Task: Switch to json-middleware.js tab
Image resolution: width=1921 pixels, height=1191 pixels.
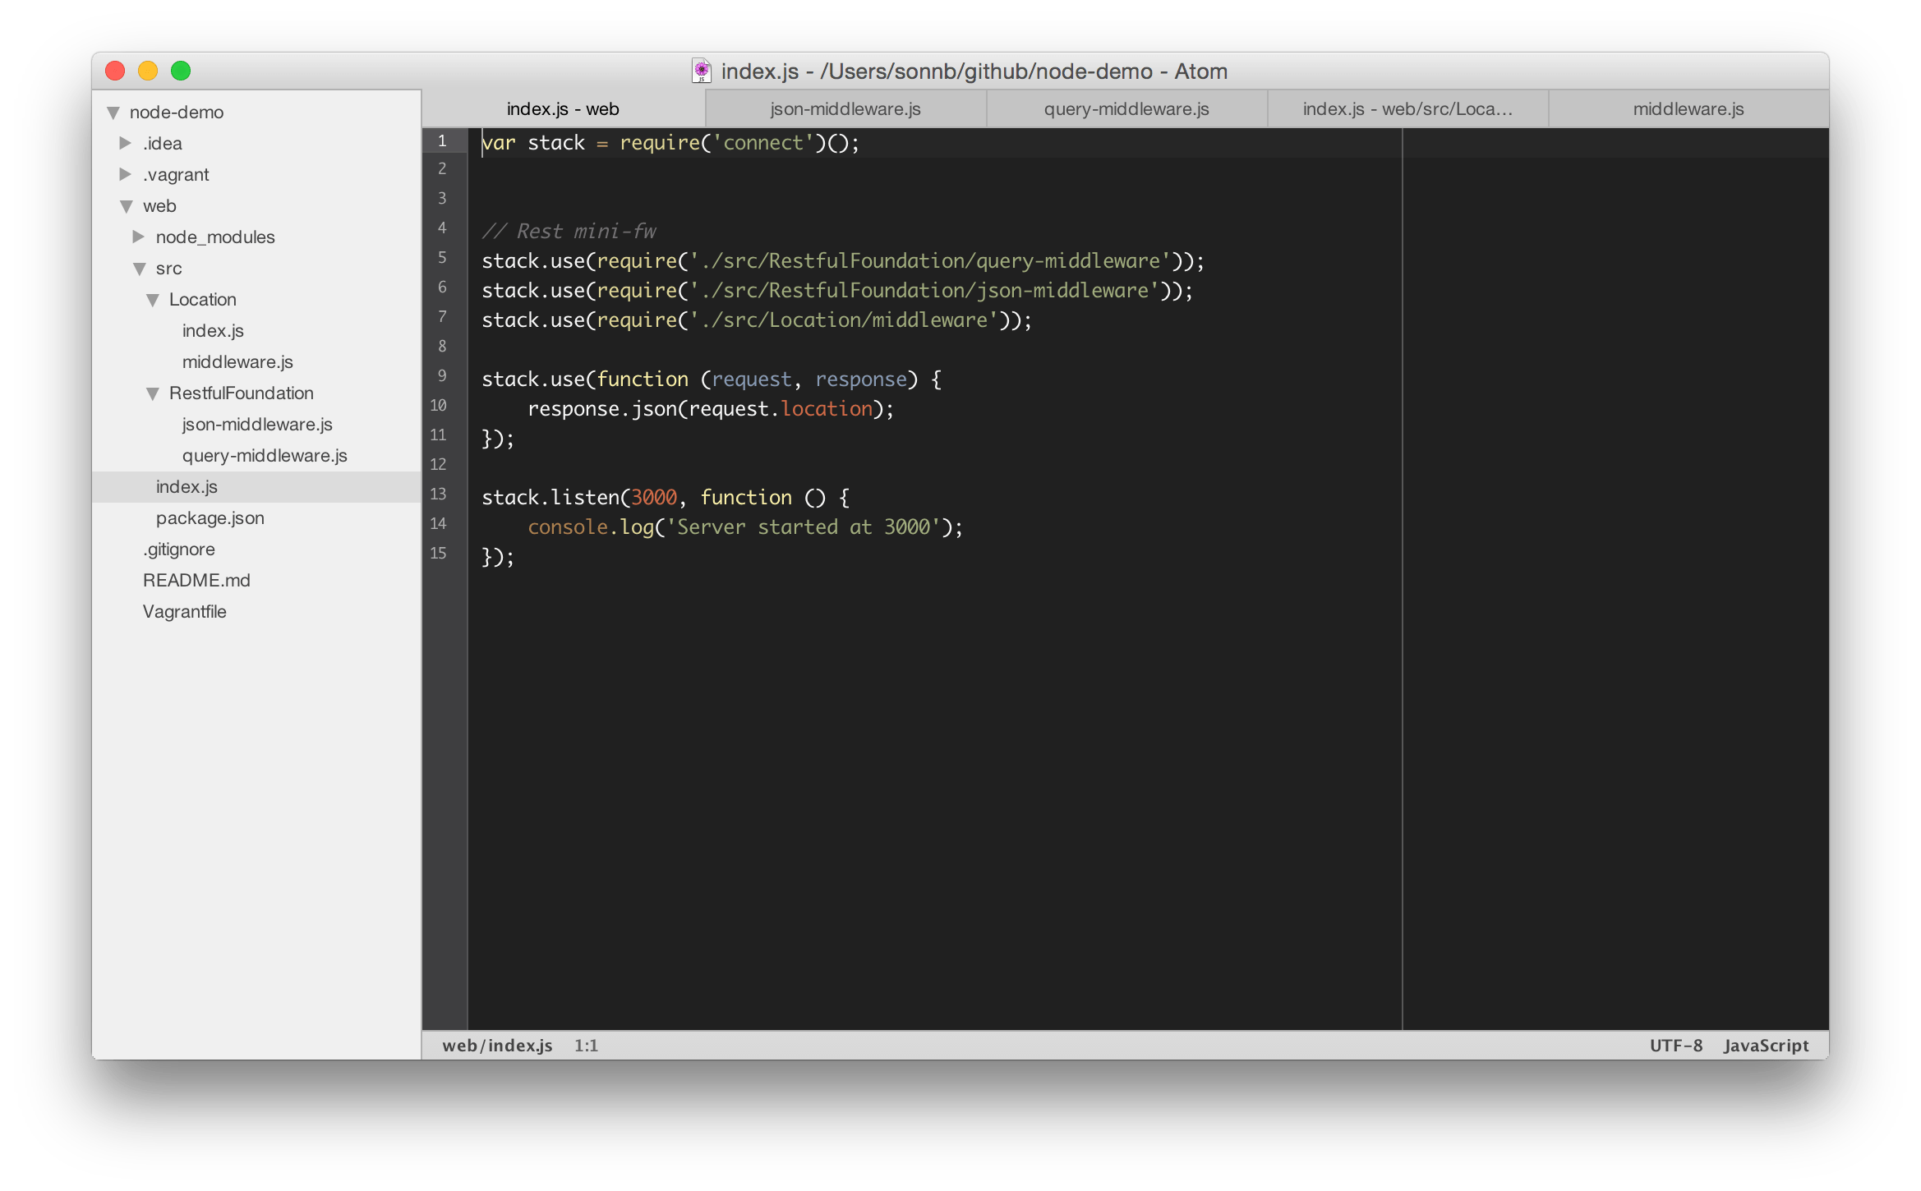Action: tap(845, 109)
